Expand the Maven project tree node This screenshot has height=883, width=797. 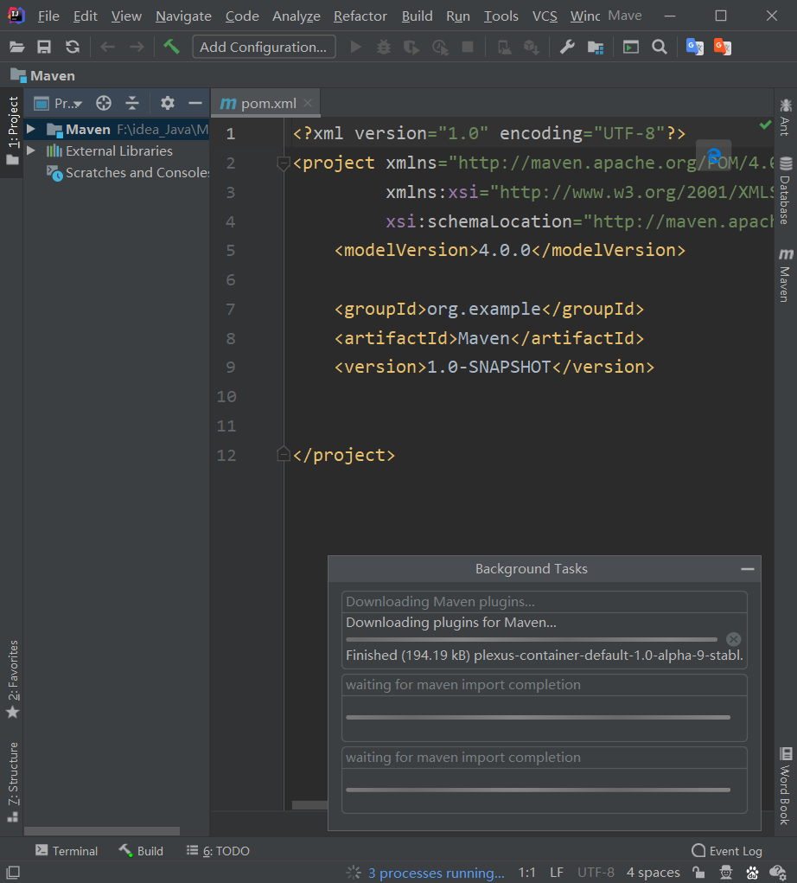point(31,129)
